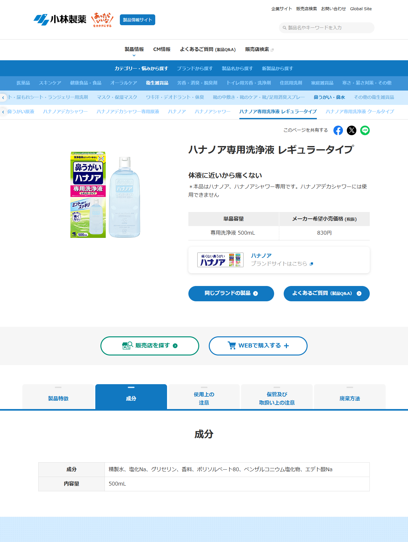
Task: Open 鼻うがい・鼻水 subcategory
Action: coord(329,97)
